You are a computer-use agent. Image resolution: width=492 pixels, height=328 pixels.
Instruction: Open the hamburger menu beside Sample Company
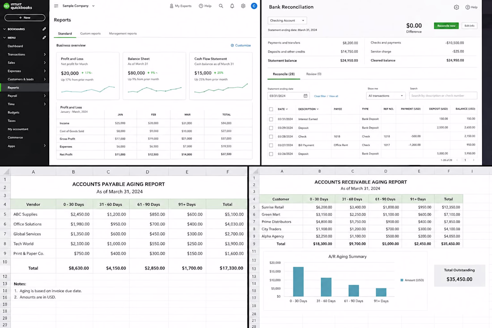56,6
